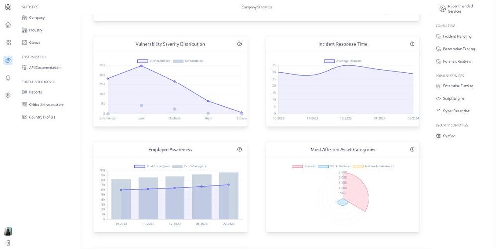Screen dimensions: 497x249
Task: Toggle the Unhandled legend series
Action: [x=188, y=61]
